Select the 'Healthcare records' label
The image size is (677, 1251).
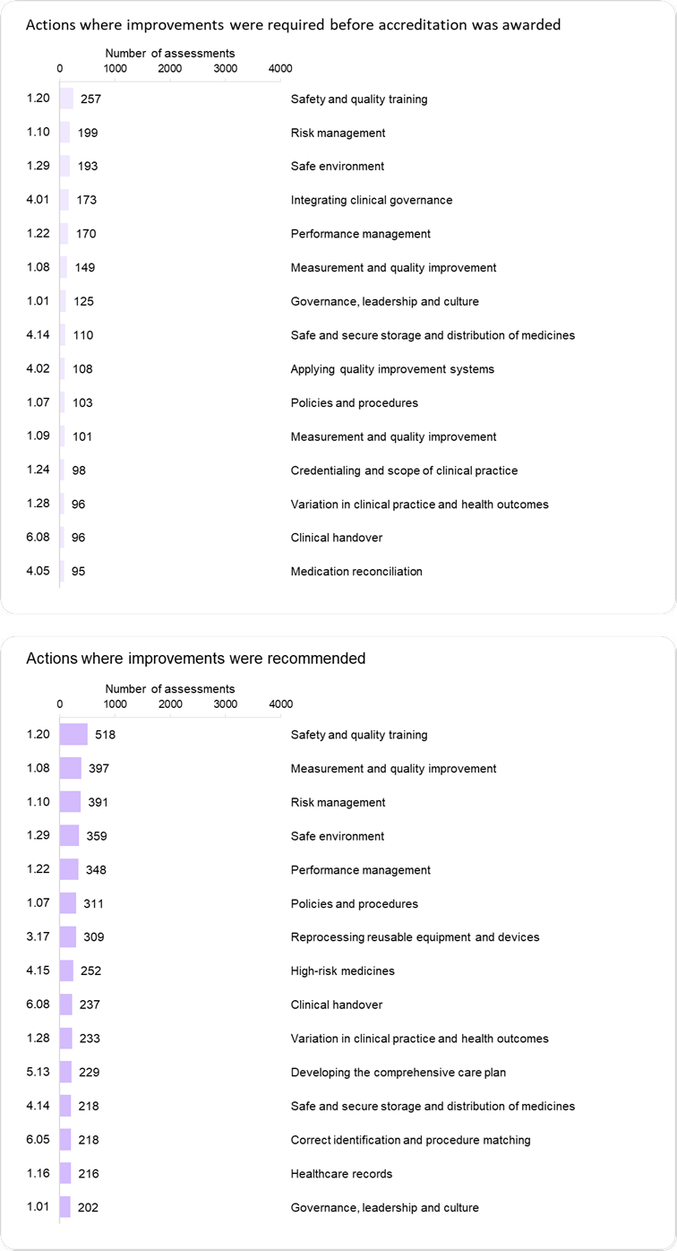[342, 1174]
